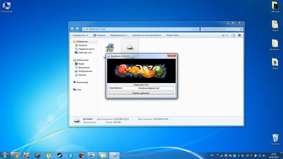Screen dimensions: 283x159
Task: Create a folder with Новая папка
Action: pyautogui.click(x=172, y=35)
